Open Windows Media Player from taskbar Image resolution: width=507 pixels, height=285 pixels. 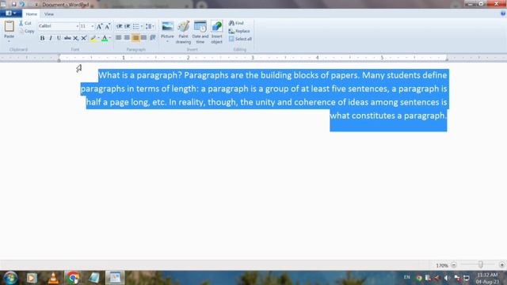(x=32, y=278)
